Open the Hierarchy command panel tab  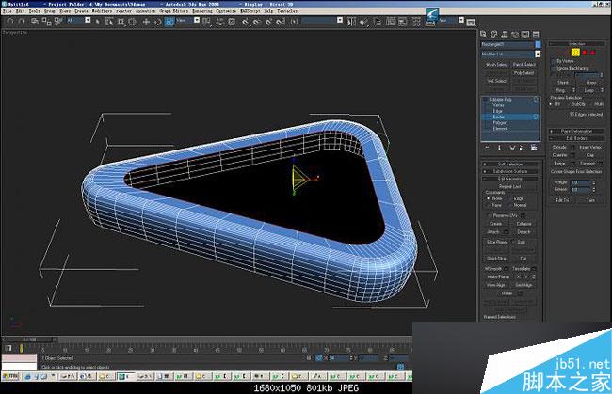click(x=505, y=34)
